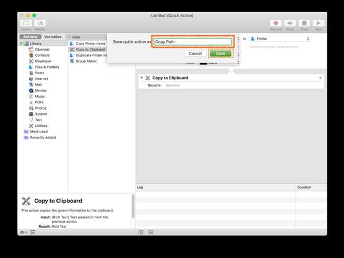Click the Record workflow button
Viewport: 344px width, 258px height.
pyautogui.click(x=276, y=23)
